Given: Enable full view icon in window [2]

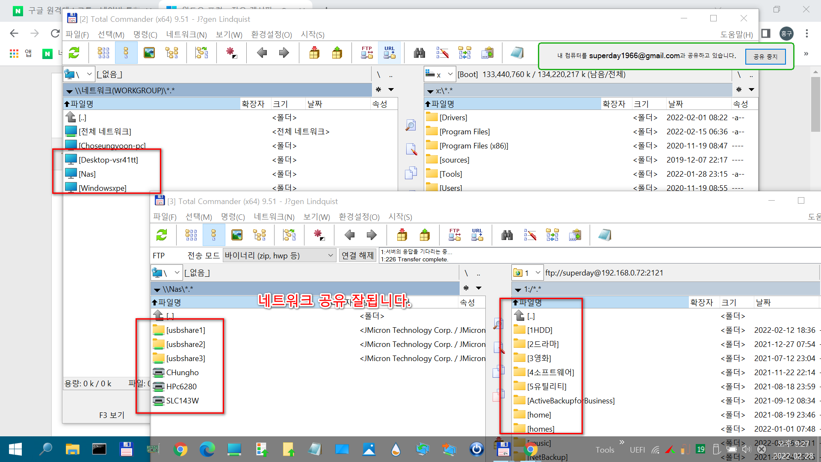Looking at the screenshot, I should click(x=126, y=53).
